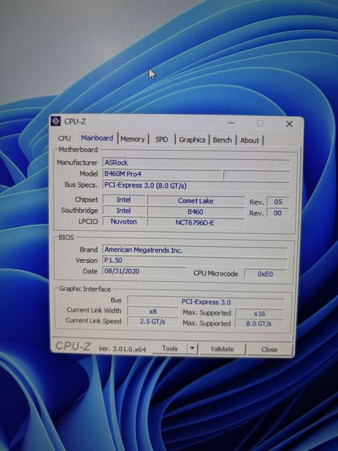Switch to the CPU tab
The width and height of the screenshot is (338, 451).
pyautogui.click(x=64, y=139)
